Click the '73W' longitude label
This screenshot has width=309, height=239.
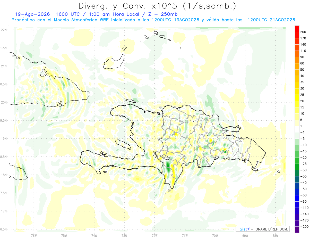(124, 235)
